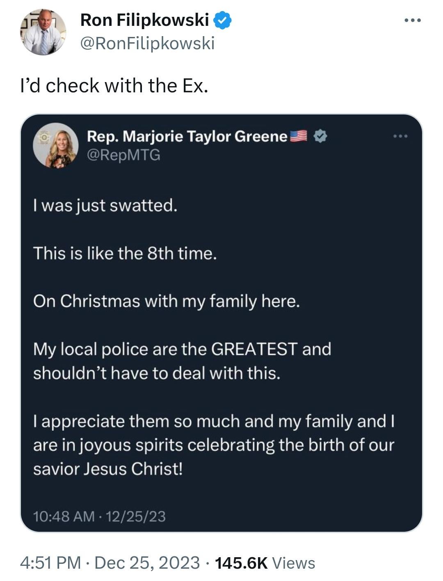Screen dimensions: 443x581
Task: Click Marjorie Taylor Greene's profile avatar
Action: 56,145
